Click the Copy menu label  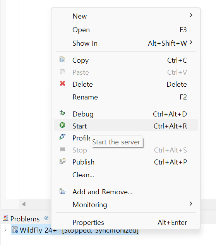(x=81, y=61)
